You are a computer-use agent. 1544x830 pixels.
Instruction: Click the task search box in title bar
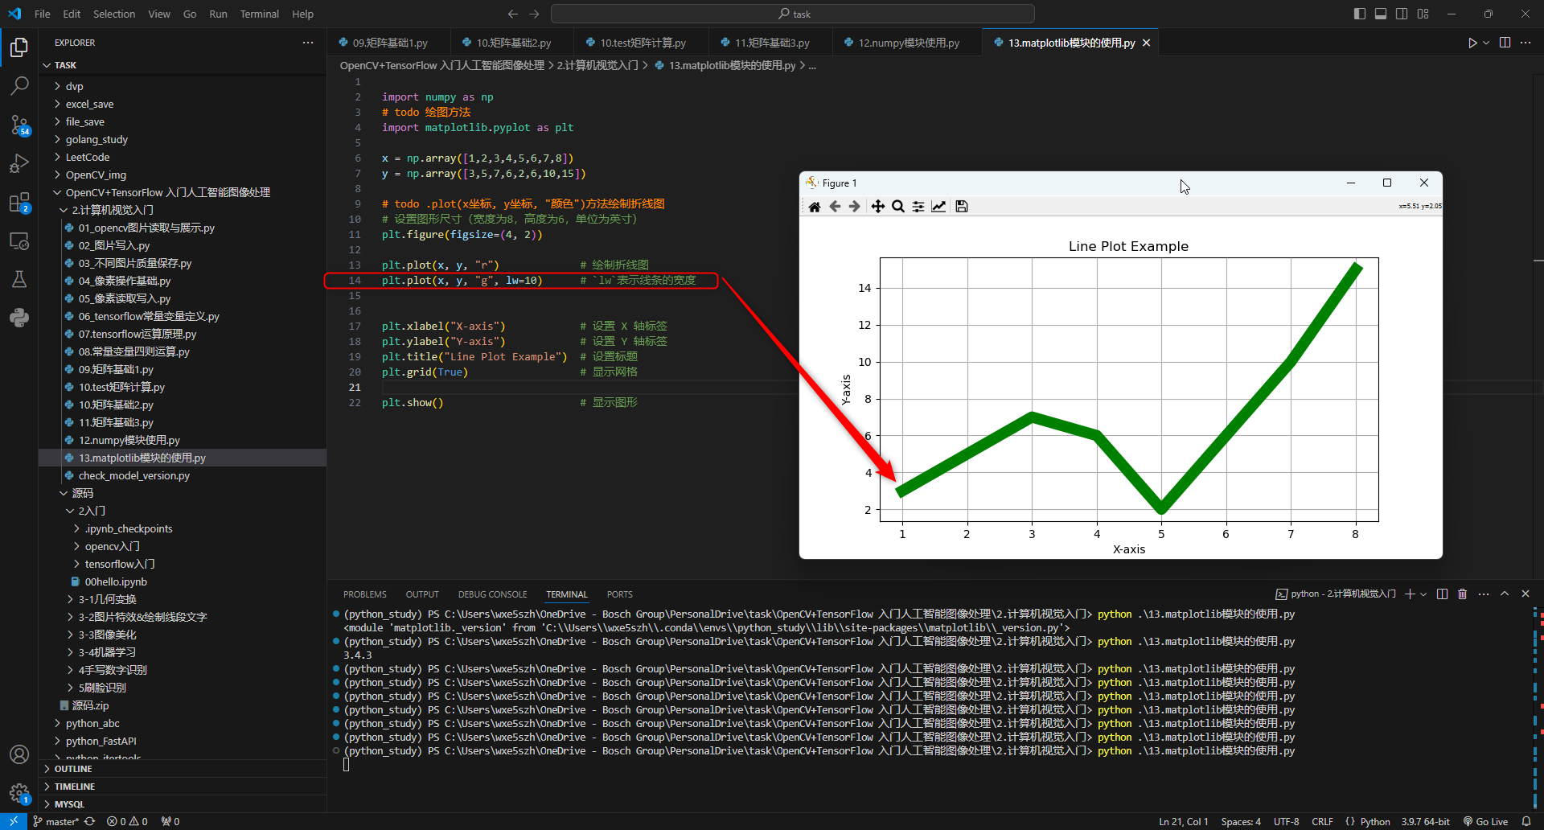pyautogui.click(x=793, y=14)
